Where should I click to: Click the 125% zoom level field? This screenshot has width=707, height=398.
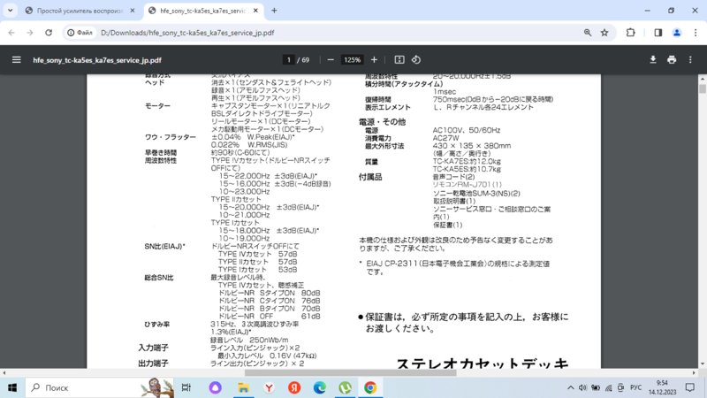click(352, 59)
